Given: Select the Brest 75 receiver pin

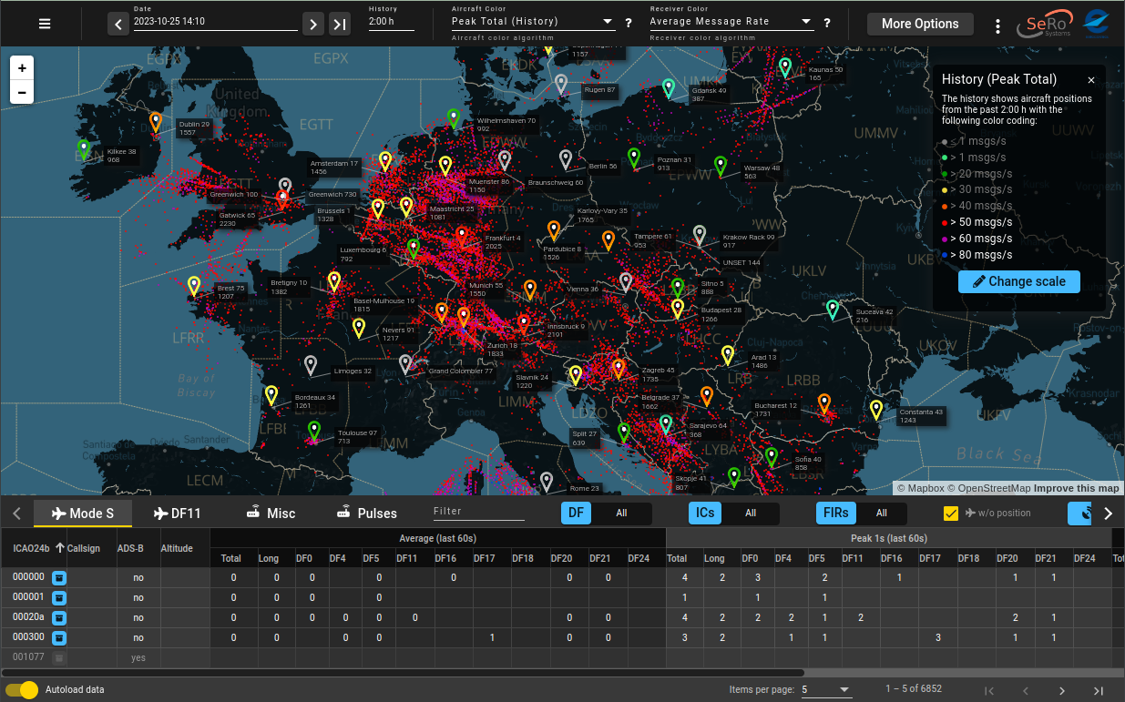Looking at the screenshot, I should tap(194, 286).
